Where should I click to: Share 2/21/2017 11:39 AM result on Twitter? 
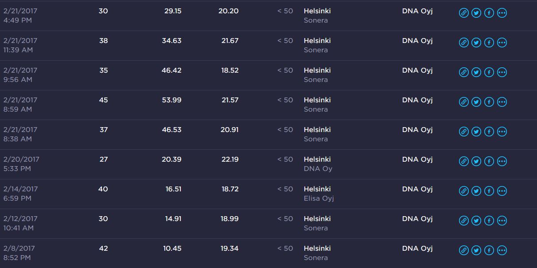[x=476, y=43]
